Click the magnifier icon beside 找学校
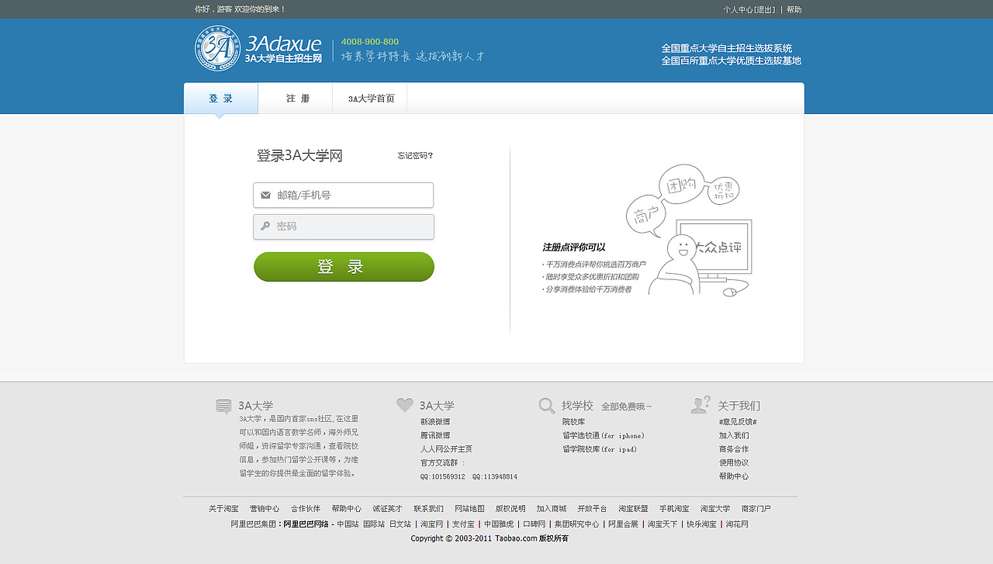Viewport: 993px width, 564px height. 547,406
